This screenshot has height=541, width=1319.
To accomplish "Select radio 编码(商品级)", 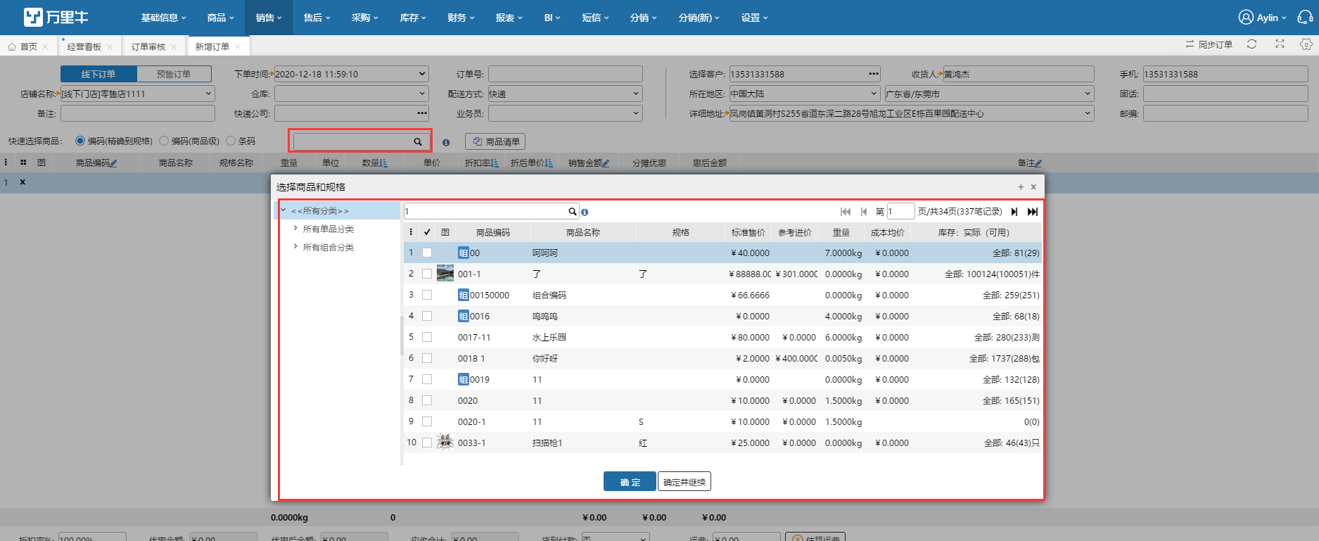I will pyautogui.click(x=164, y=141).
